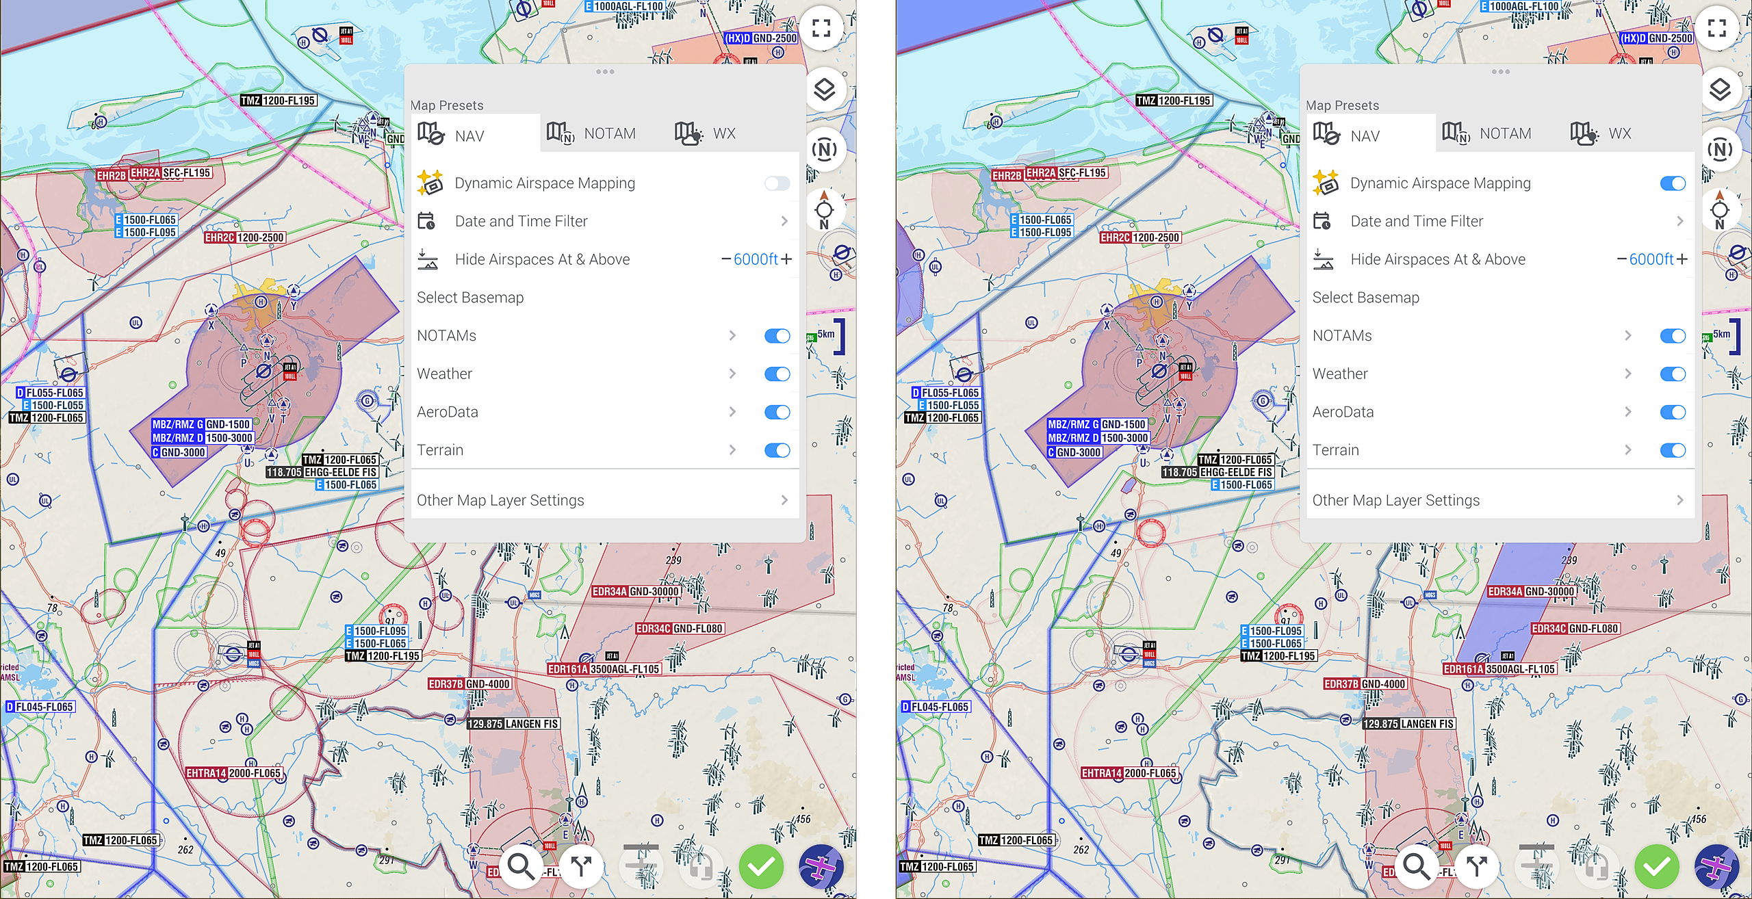Tap route fork button in right screenshot

pyautogui.click(x=1477, y=866)
